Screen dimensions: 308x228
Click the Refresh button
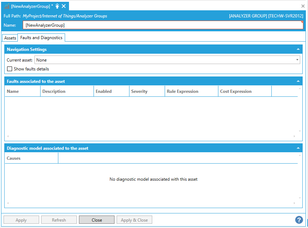click(59, 220)
